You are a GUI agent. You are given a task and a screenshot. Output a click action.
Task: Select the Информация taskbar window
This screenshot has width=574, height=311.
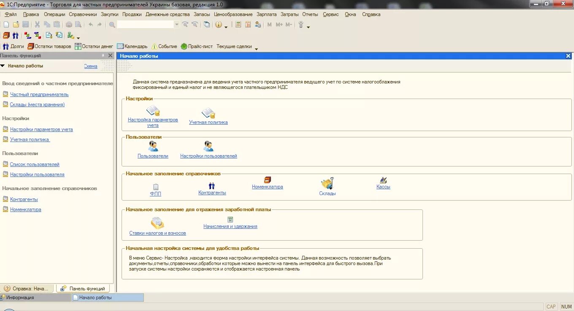pos(35,298)
